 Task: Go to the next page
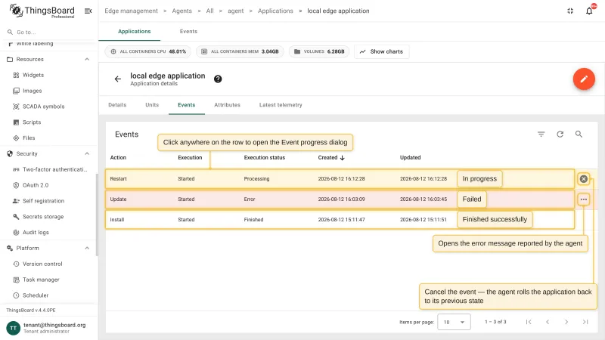566,322
